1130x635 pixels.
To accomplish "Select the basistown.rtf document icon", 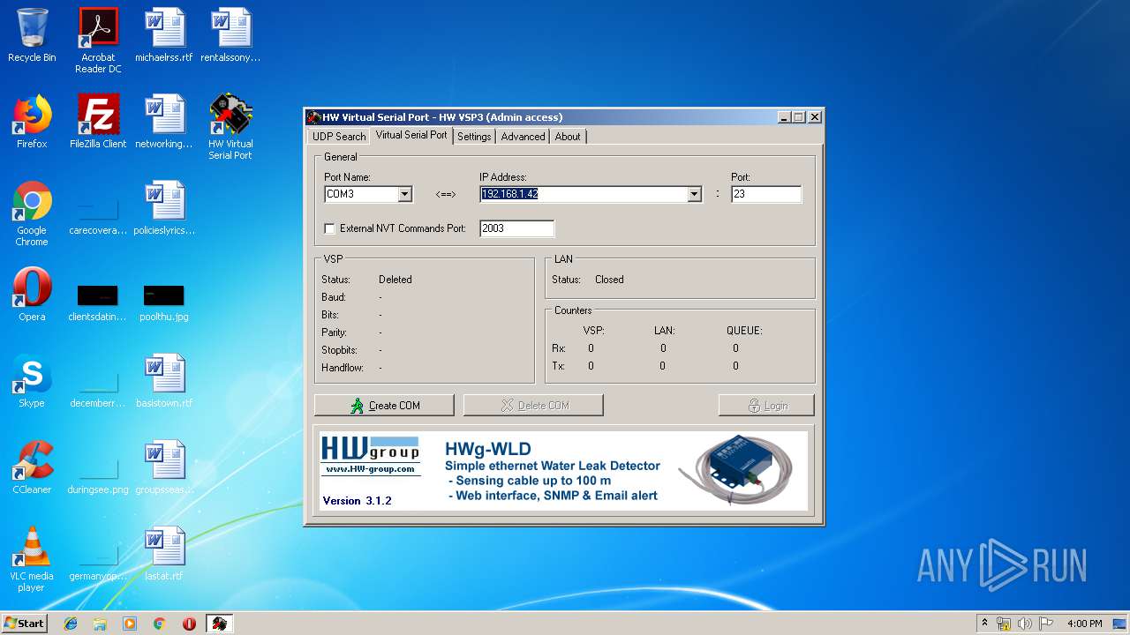I will 164,381.
